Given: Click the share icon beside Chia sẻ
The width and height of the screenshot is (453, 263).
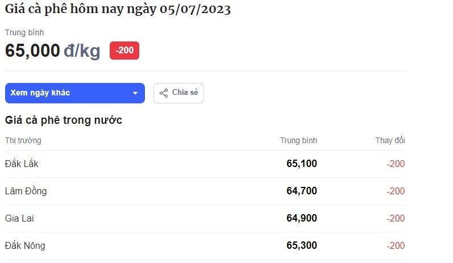Looking at the screenshot, I should (164, 93).
